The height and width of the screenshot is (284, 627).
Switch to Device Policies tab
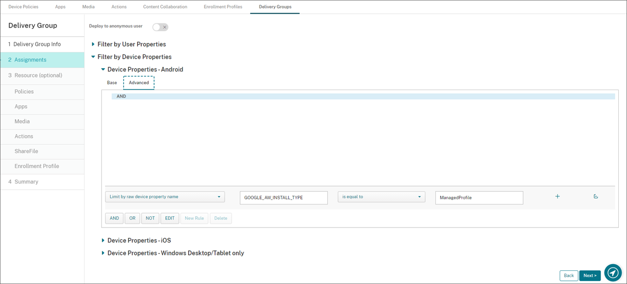pyautogui.click(x=23, y=7)
